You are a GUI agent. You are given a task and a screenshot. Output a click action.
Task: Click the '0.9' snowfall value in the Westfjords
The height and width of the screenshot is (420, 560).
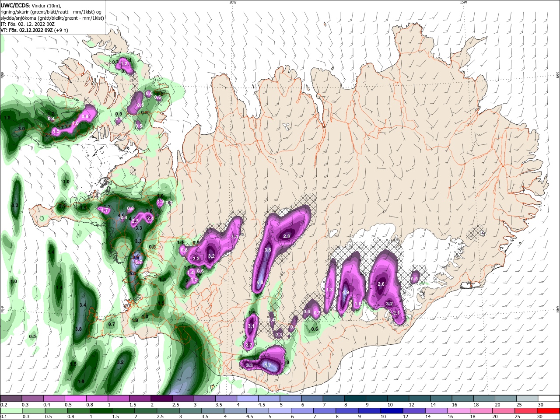click(x=85, y=116)
